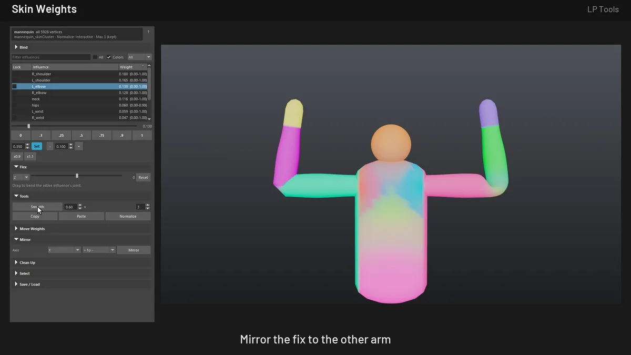
Task: Select the R_wrist influence row
Action: click(x=79, y=118)
